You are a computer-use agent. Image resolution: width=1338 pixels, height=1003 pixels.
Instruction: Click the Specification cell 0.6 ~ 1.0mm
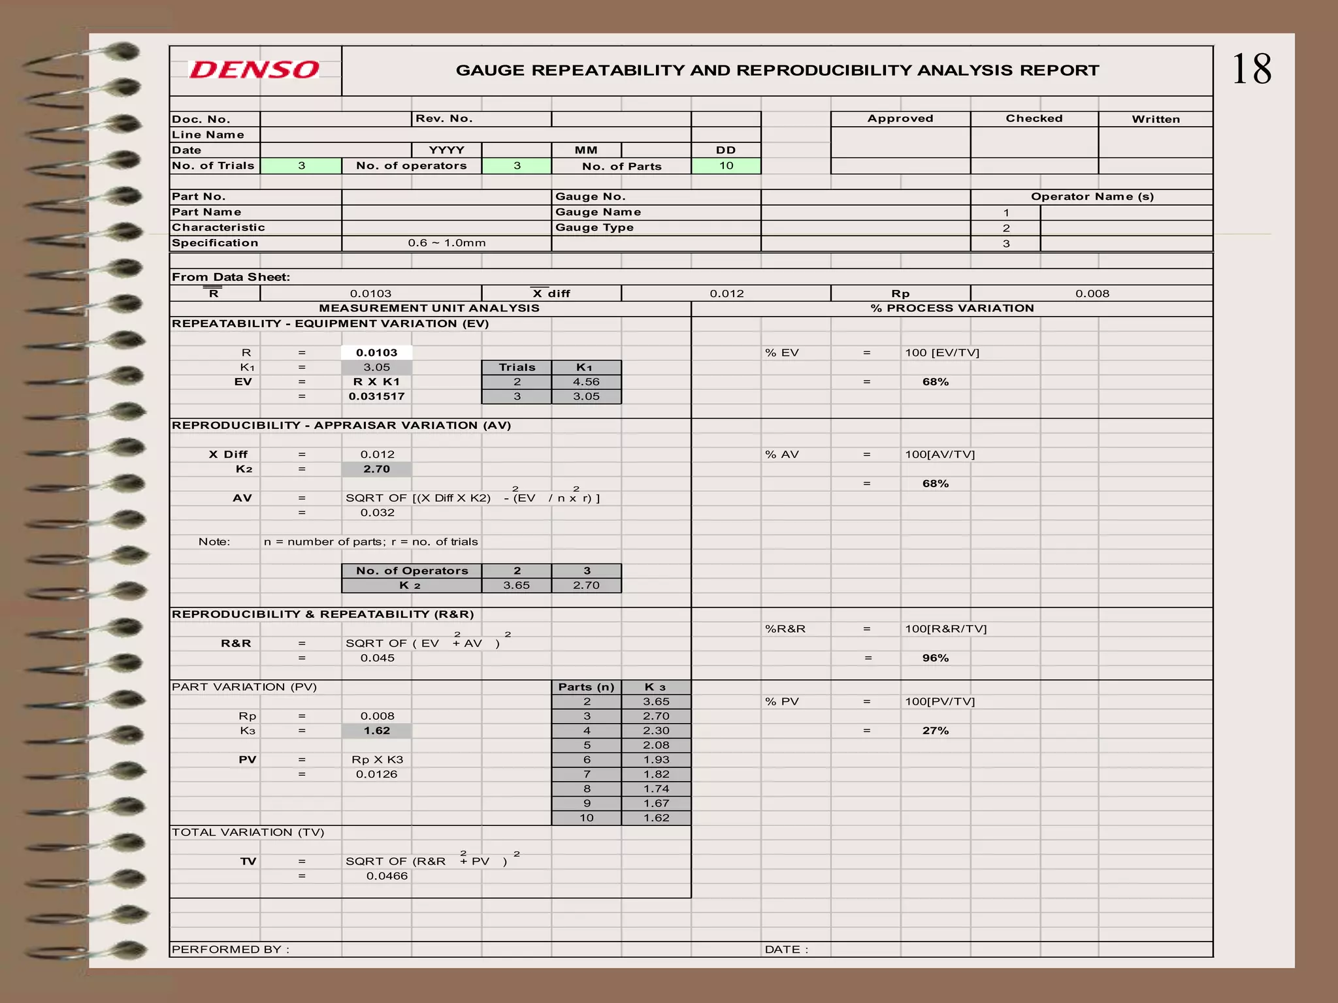(446, 243)
